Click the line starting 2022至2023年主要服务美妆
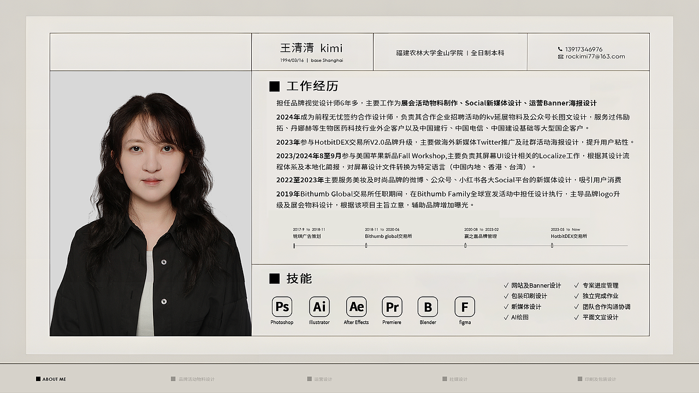The height and width of the screenshot is (393, 699). [x=449, y=180]
